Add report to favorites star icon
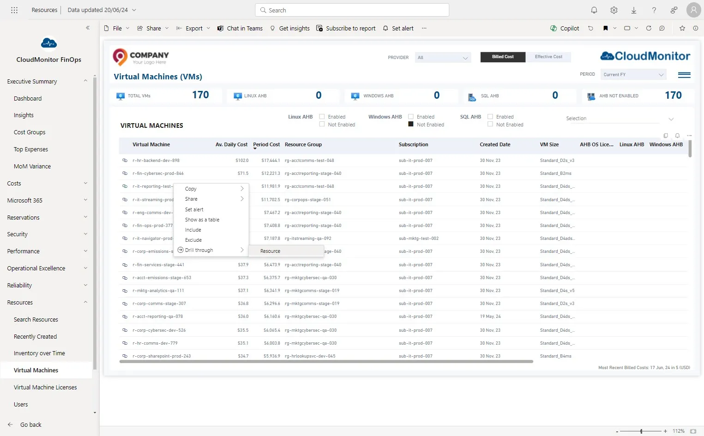 [x=682, y=28]
